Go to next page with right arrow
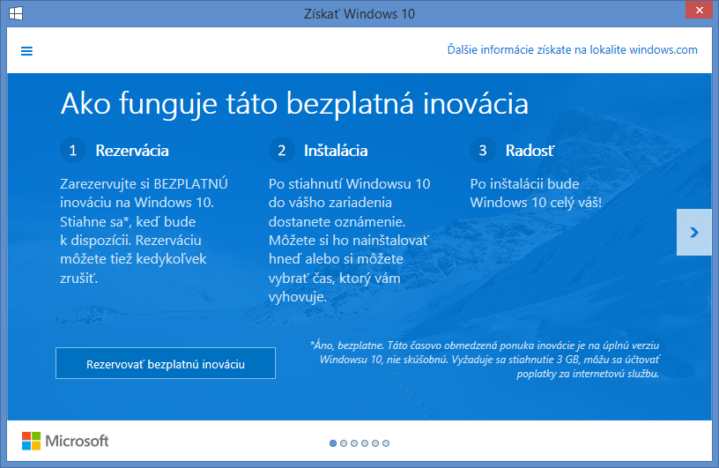The width and height of the screenshot is (719, 468). pyautogui.click(x=693, y=232)
